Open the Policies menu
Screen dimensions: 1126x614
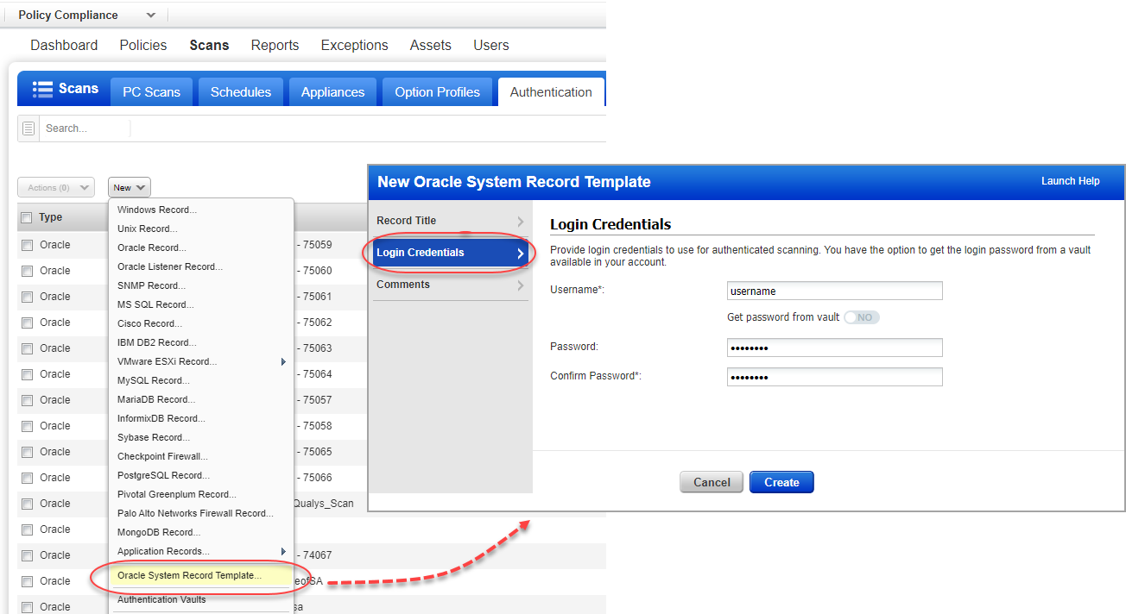tap(143, 45)
